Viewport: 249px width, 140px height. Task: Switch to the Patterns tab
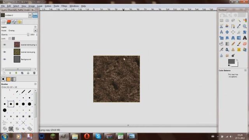9,79
